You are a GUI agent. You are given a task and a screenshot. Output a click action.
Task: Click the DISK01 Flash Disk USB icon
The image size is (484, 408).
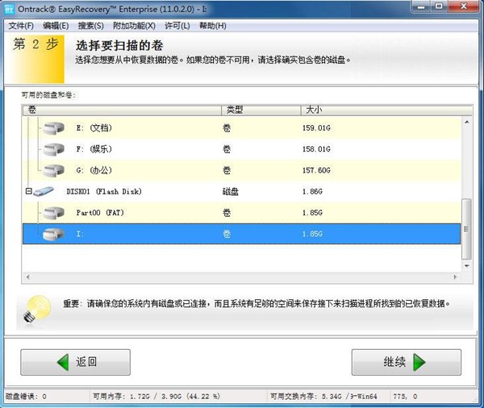point(44,192)
